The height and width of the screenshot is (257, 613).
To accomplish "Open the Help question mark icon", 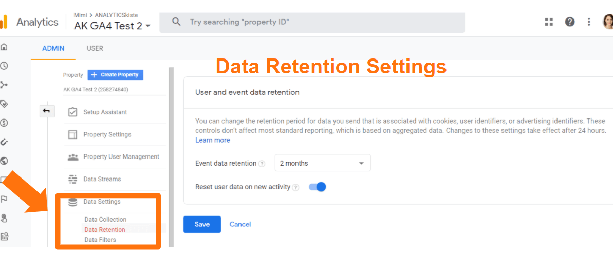I will tap(570, 22).
